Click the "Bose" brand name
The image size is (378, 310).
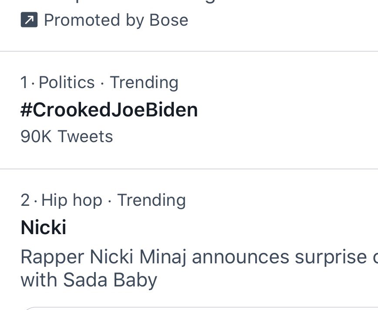169,20
